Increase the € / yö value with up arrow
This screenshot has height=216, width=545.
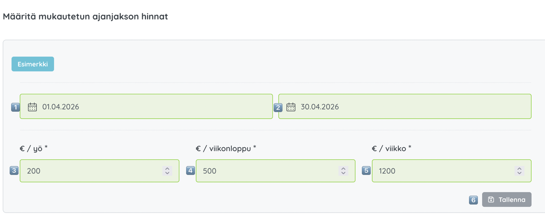coord(167,169)
